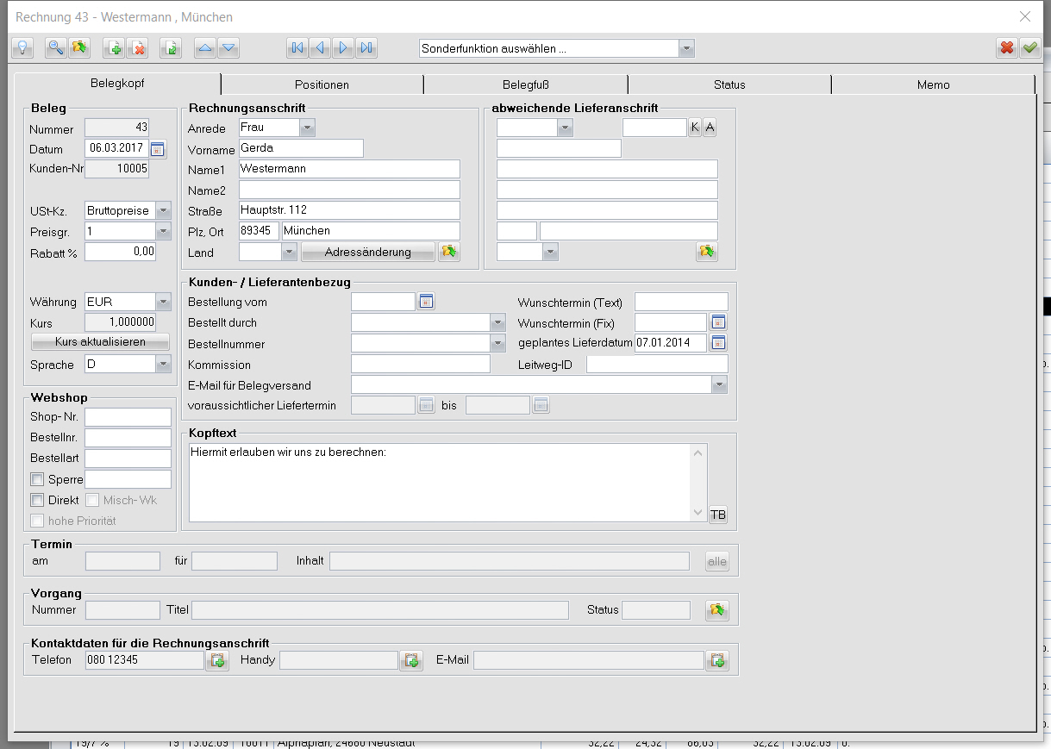
Task: Click the Adressänderung button
Action: [x=368, y=253]
